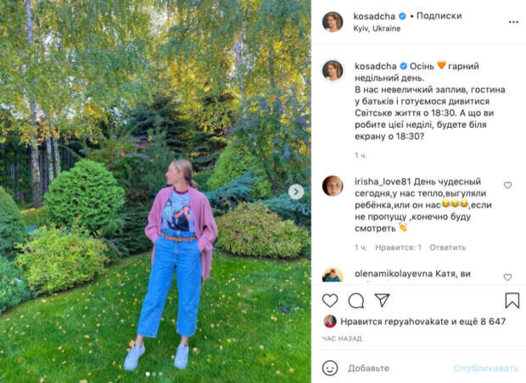Focus the Добавьте comment input field
Screen dimensions: 526x383
(x=398, y=369)
